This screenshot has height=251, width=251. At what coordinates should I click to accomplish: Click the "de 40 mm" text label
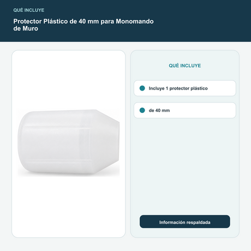[x=159, y=110]
